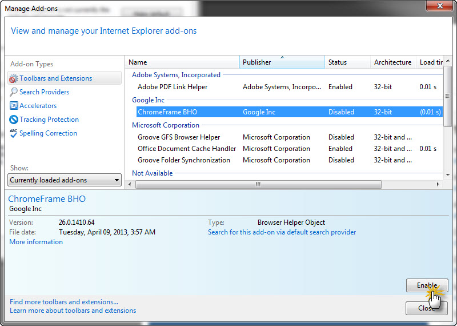The width and height of the screenshot is (457, 326).
Task: Select the Adobe PDF Link Helper row
Action: (x=290, y=87)
